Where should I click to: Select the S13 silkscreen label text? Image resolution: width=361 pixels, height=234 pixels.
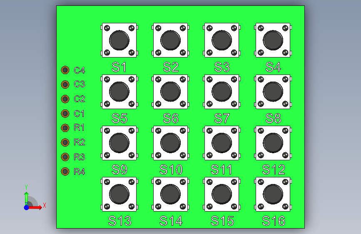point(120,221)
